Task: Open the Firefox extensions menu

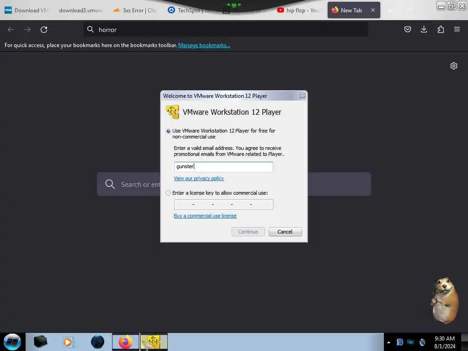Action: 441,29
